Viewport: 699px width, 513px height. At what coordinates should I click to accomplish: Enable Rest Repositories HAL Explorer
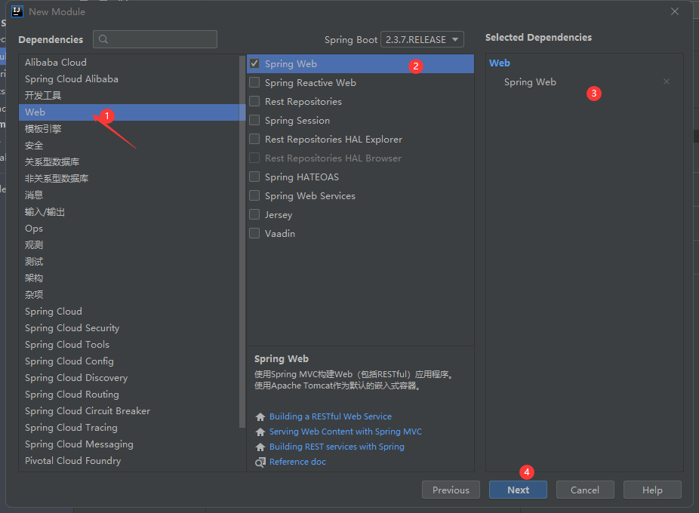pos(254,139)
